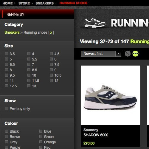Screen dimensions: 149x149
Task: Toggle size 12 checkbox
Action: coord(51,80)
